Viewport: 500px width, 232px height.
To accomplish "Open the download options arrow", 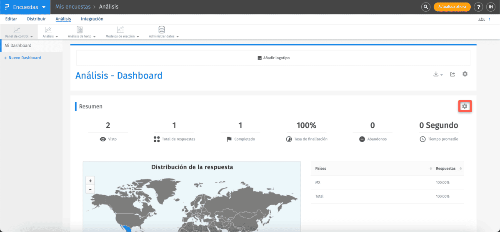I will pyautogui.click(x=441, y=75).
